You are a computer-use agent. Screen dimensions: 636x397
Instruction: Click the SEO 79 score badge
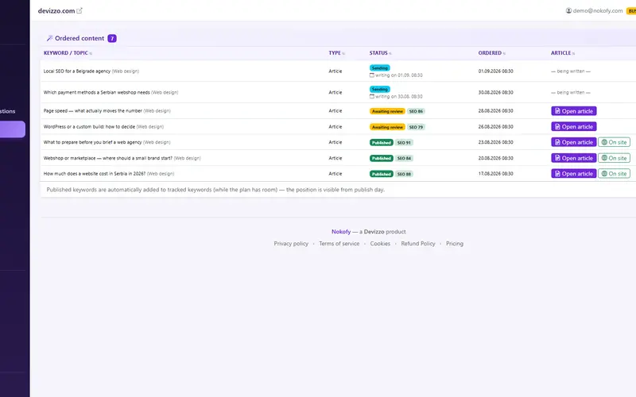(x=416, y=127)
